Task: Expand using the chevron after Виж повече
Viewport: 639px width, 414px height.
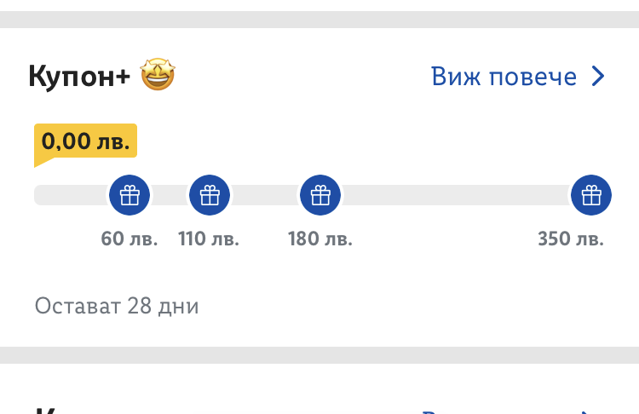Action: click(598, 78)
